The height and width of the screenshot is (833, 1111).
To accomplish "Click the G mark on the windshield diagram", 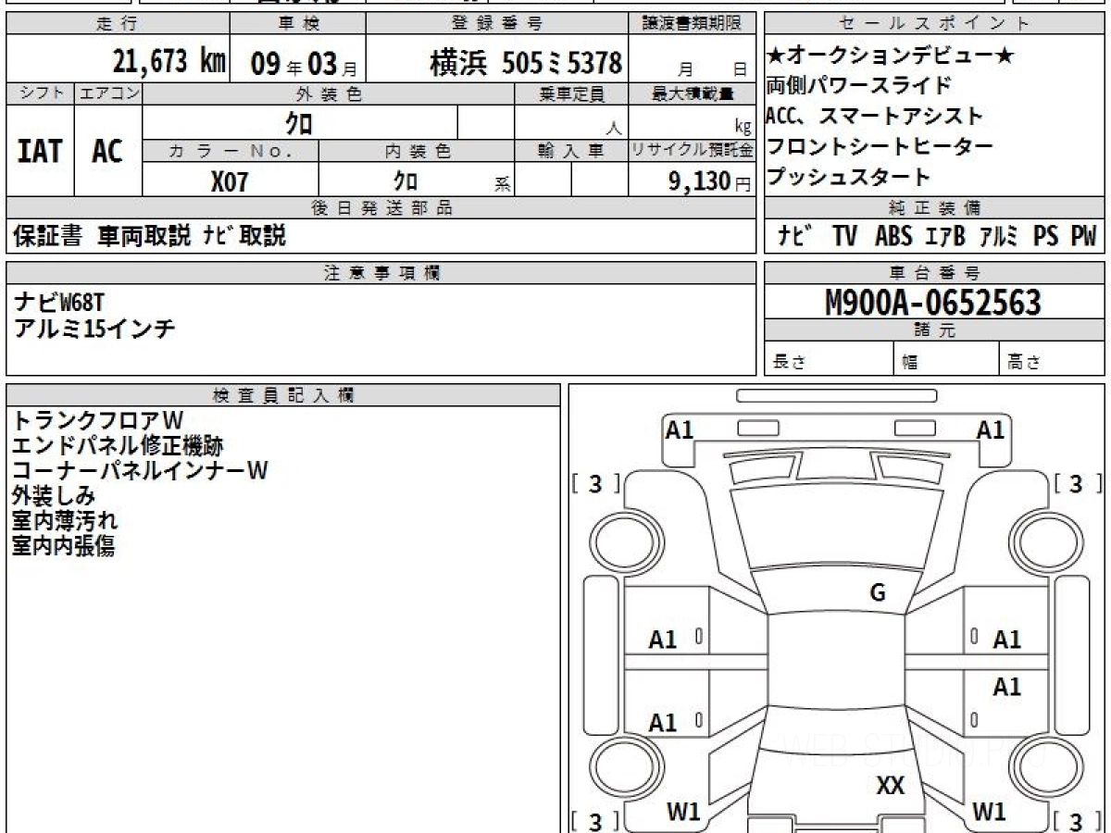I will pyautogui.click(x=878, y=593).
